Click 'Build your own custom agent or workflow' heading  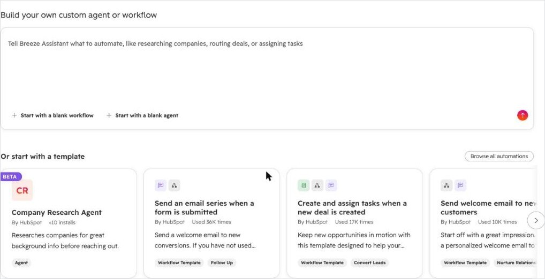[x=79, y=15]
